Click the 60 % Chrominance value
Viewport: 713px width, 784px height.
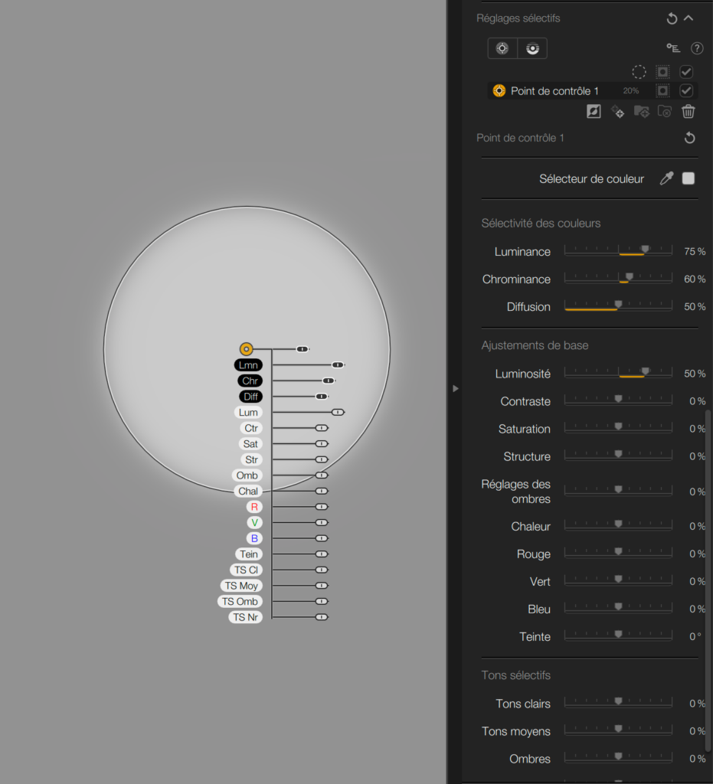pyautogui.click(x=695, y=279)
